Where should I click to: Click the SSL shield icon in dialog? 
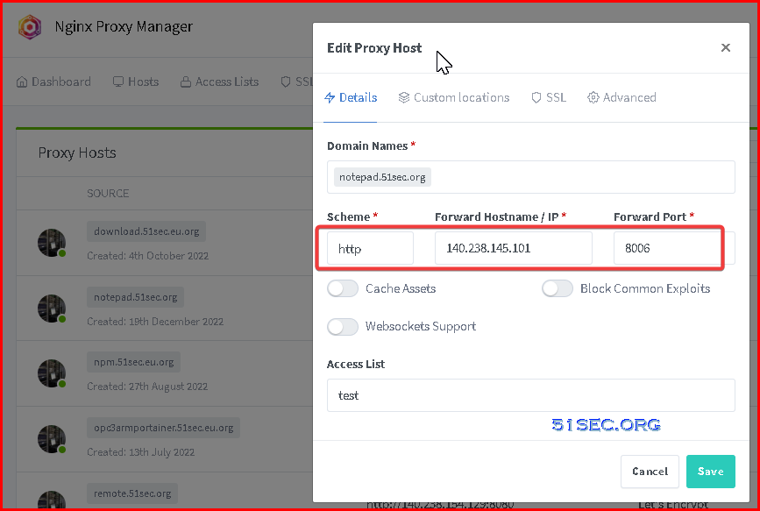(536, 97)
